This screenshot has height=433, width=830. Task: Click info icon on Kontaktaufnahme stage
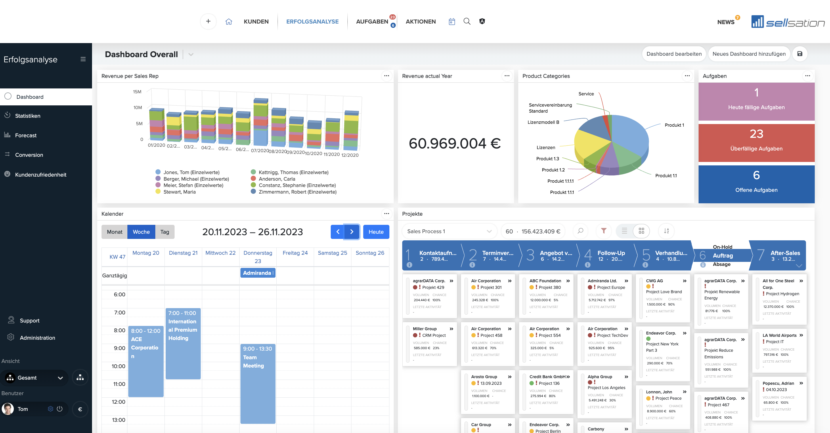point(409,265)
